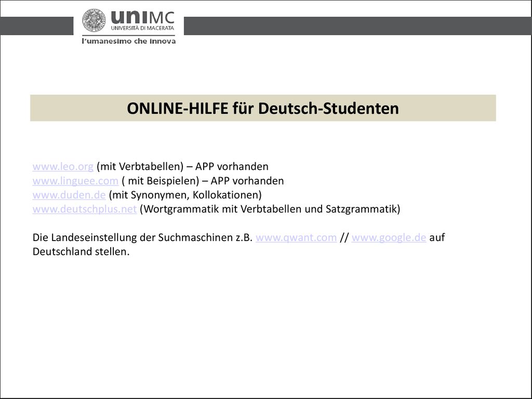
Task: Click the uniMC wordmark in header
Action: click(x=143, y=17)
